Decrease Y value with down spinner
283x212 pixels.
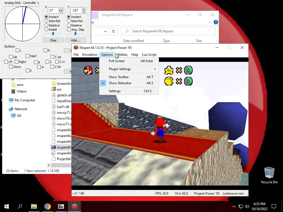(84, 12)
